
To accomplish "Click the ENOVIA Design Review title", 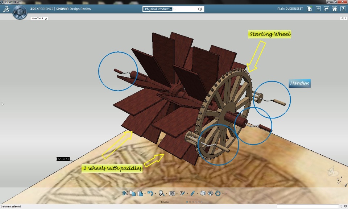I will [74, 9].
